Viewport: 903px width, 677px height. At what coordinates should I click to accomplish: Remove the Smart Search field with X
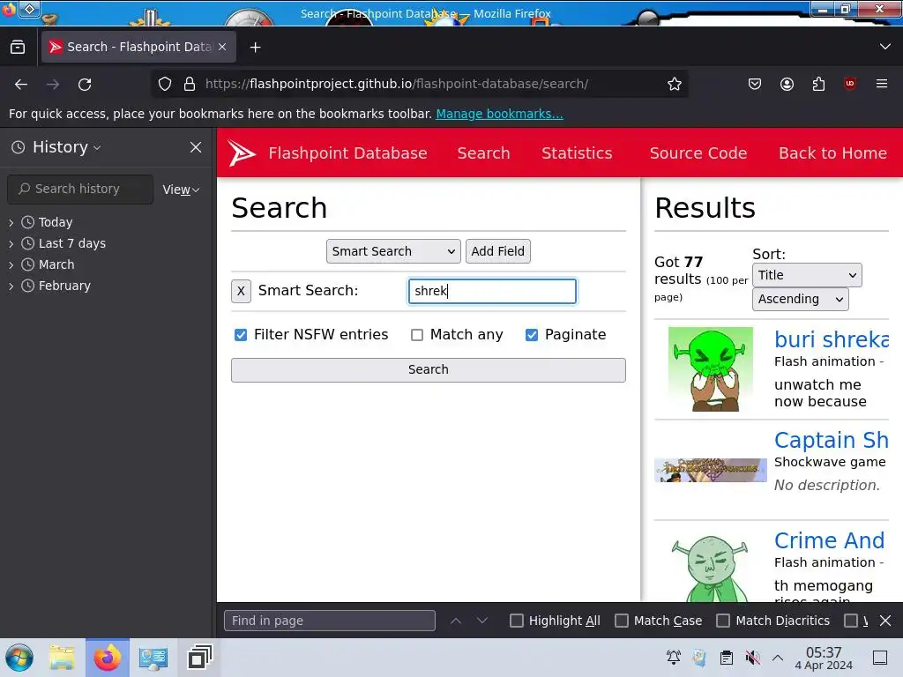click(241, 291)
